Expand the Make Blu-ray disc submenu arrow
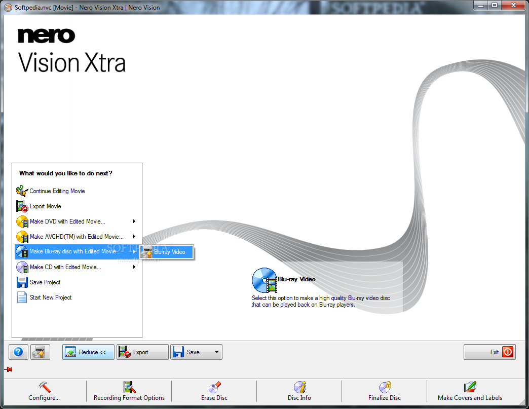 (x=134, y=251)
